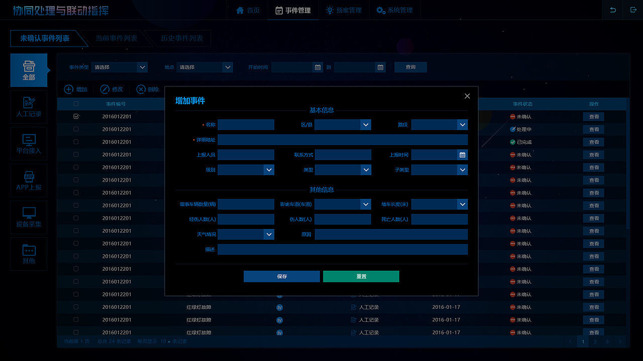The height and width of the screenshot is (361, 643).
Task: Close the 增加事件 dialog
Action: (x=467, y=96)
